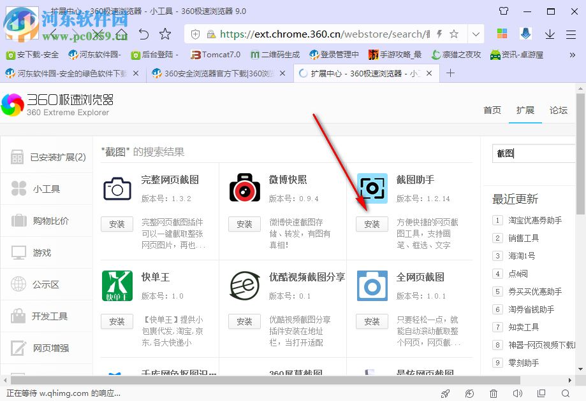Expand the address bar history dropdown arrow
The height and width of the screenshot is (401, 586).
[476, 33]
